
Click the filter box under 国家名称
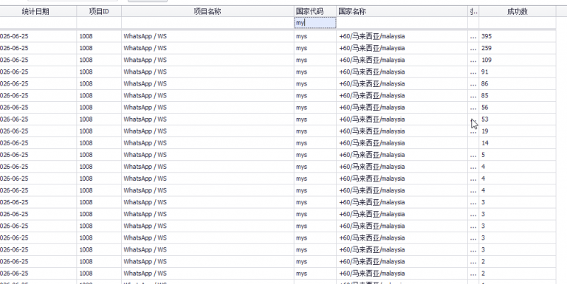pos(402,23)
